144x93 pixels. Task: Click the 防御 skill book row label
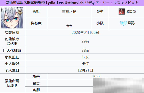[x=36, y=90]
